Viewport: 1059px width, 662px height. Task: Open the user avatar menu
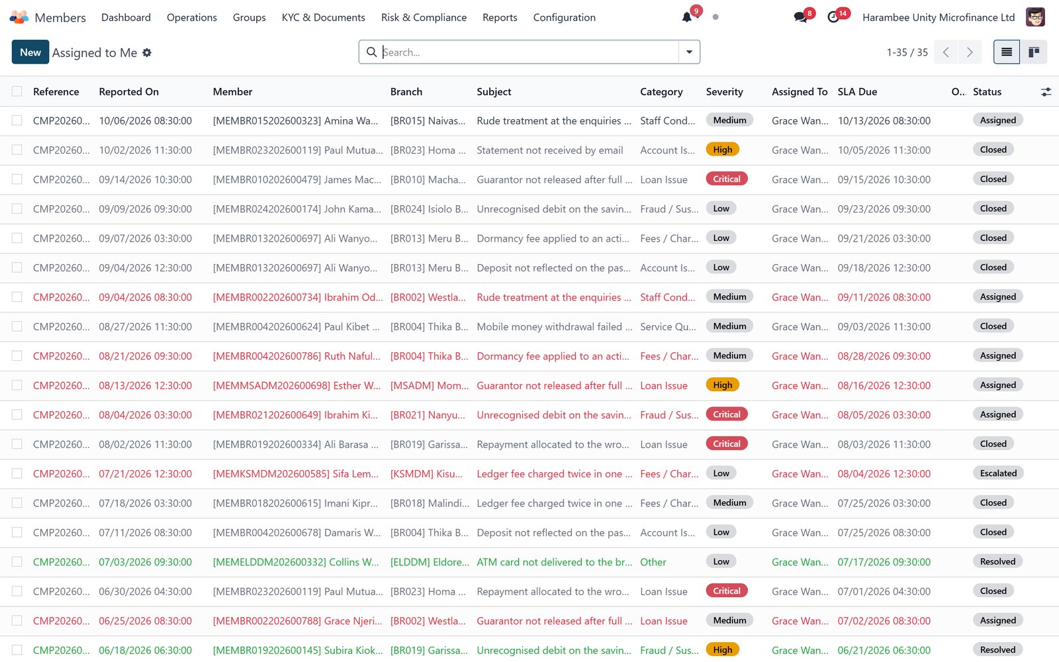pyautogui.click(x=1035, y=17)
